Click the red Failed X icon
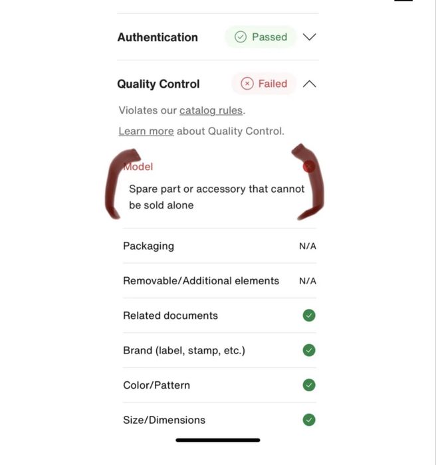This screenshot has height=465, width=436. [x=247, y=84]
